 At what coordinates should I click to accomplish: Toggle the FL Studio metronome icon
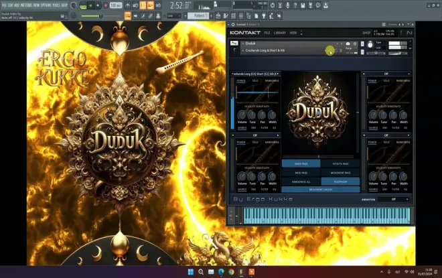tap(128, 5)
